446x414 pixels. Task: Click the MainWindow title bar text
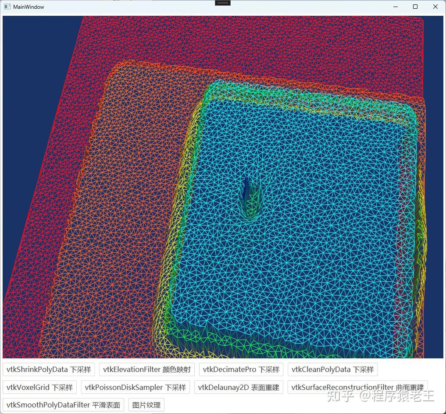28,7
